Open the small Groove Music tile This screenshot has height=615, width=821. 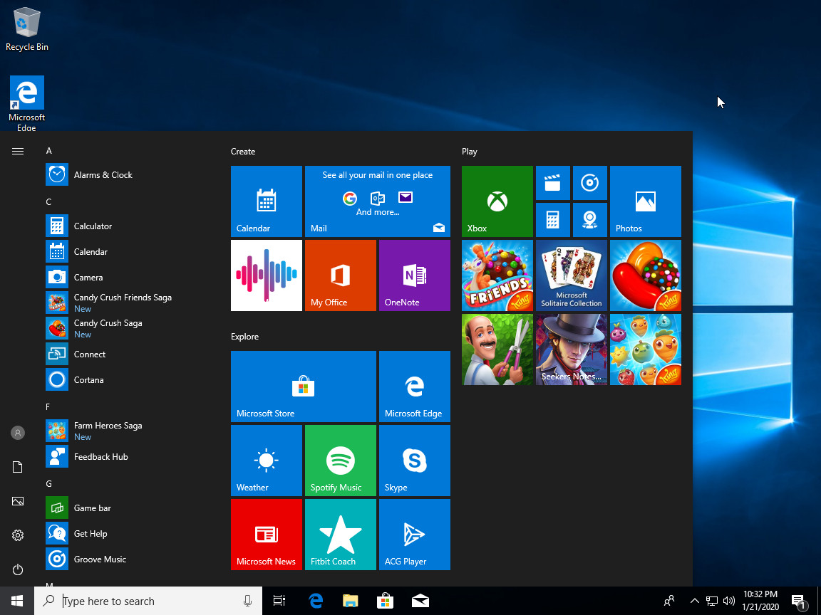(590, 183)
